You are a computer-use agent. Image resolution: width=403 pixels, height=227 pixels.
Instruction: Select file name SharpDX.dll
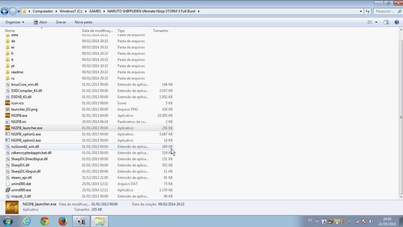tap(20, 165)
